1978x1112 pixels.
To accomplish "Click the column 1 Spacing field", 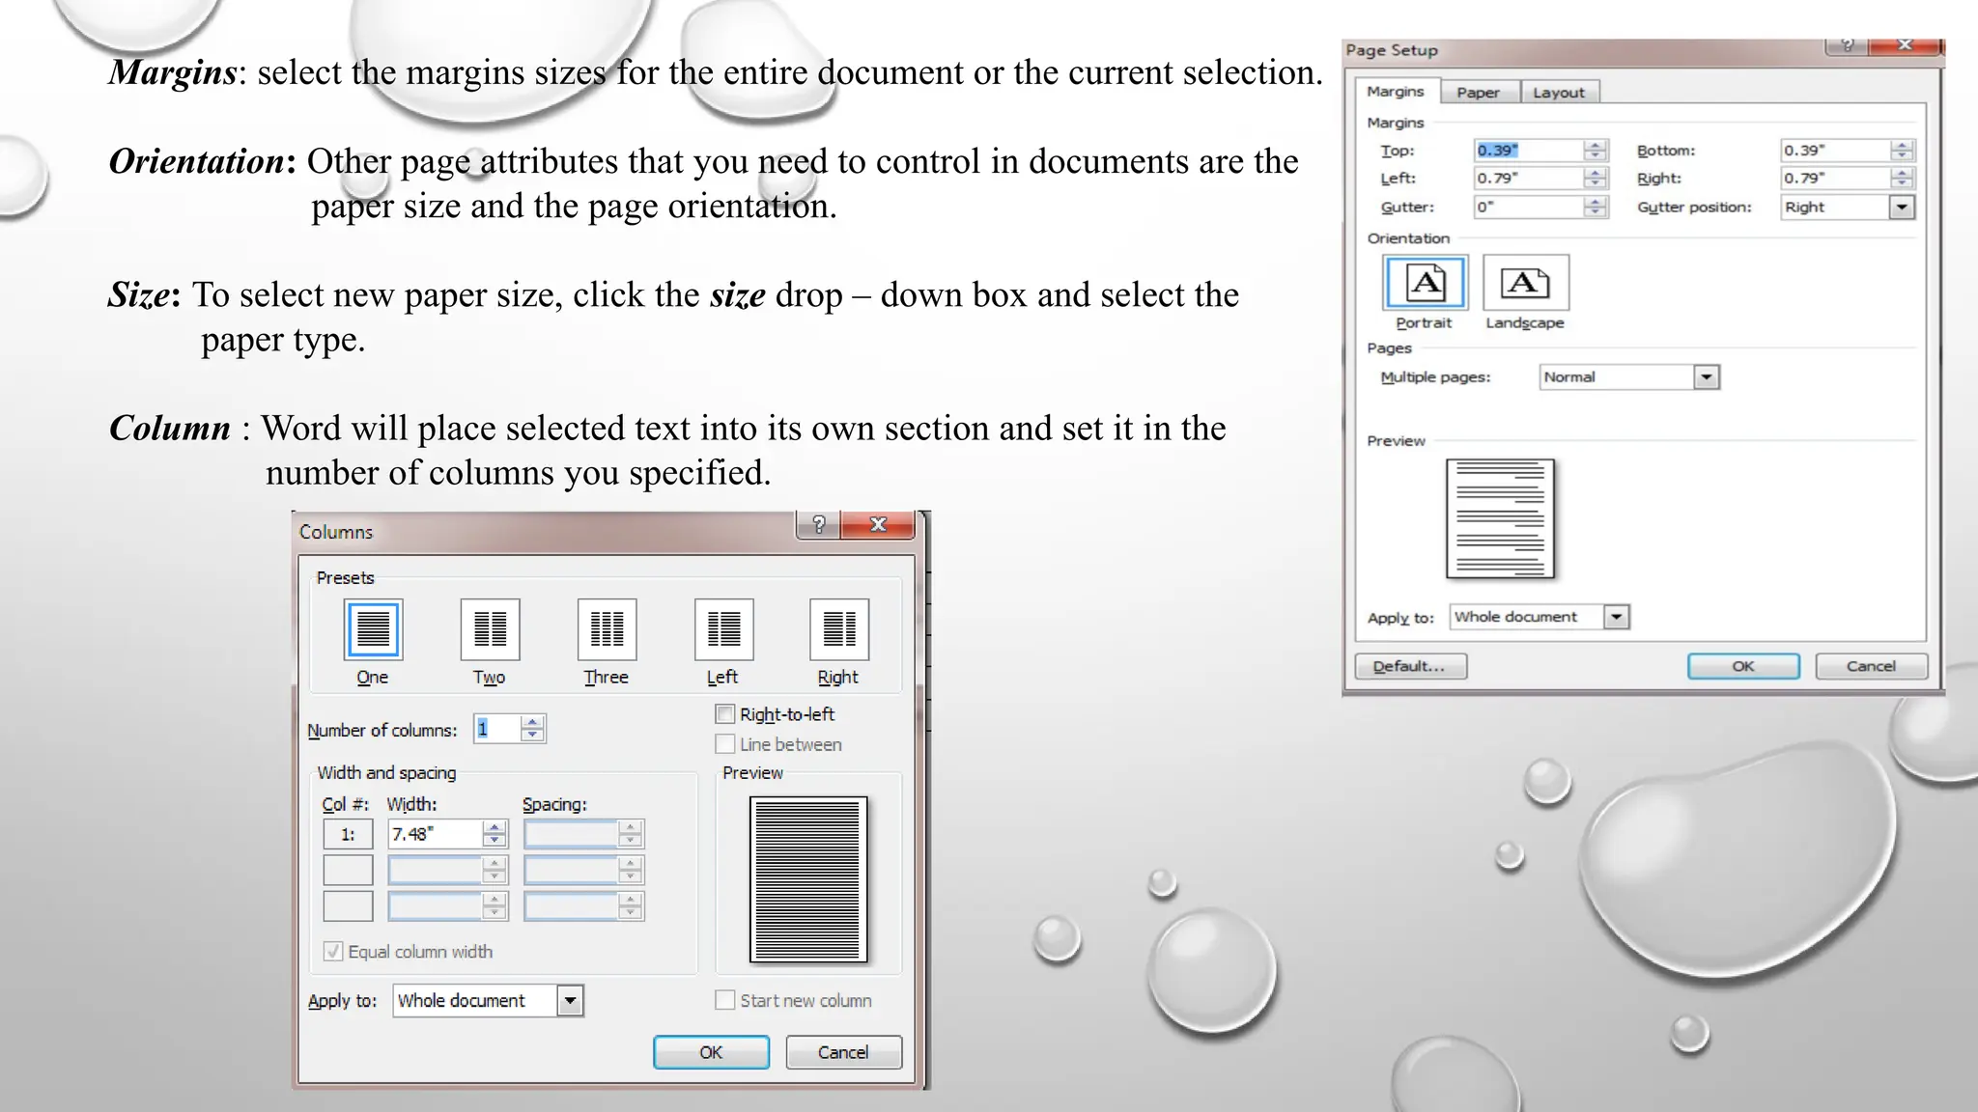I will pos(571,834).
